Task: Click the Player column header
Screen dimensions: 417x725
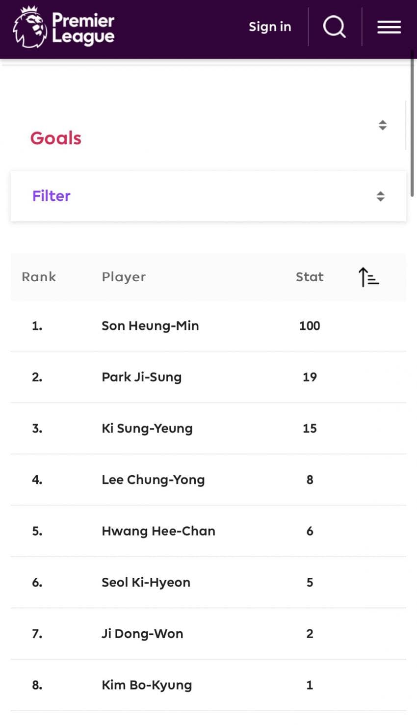Action: [x=124, y=277]
